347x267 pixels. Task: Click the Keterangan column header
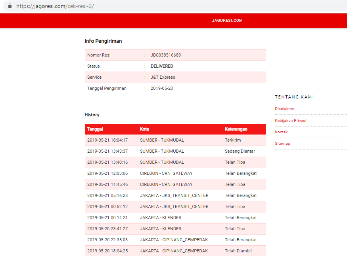click(236, 129)
